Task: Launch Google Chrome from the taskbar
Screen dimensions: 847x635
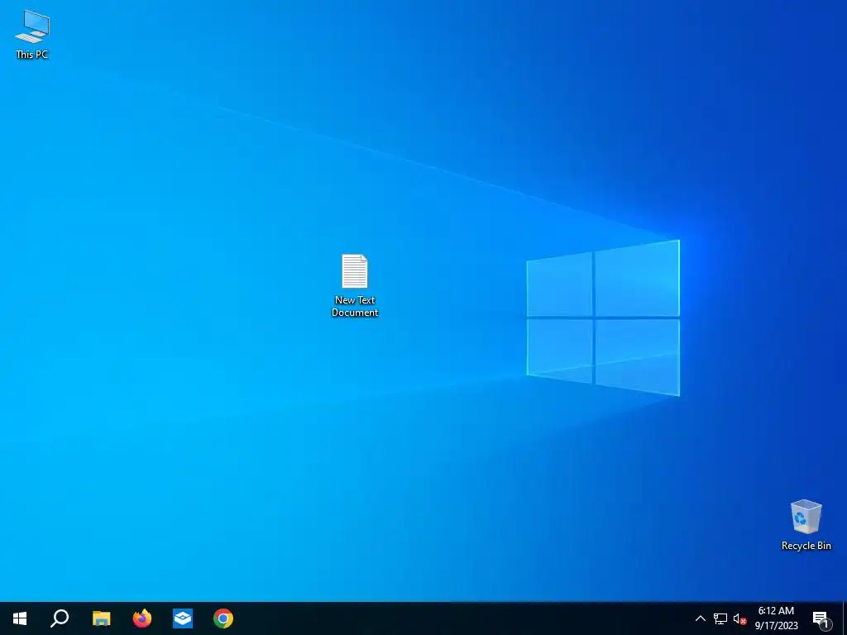Action: 223,618
